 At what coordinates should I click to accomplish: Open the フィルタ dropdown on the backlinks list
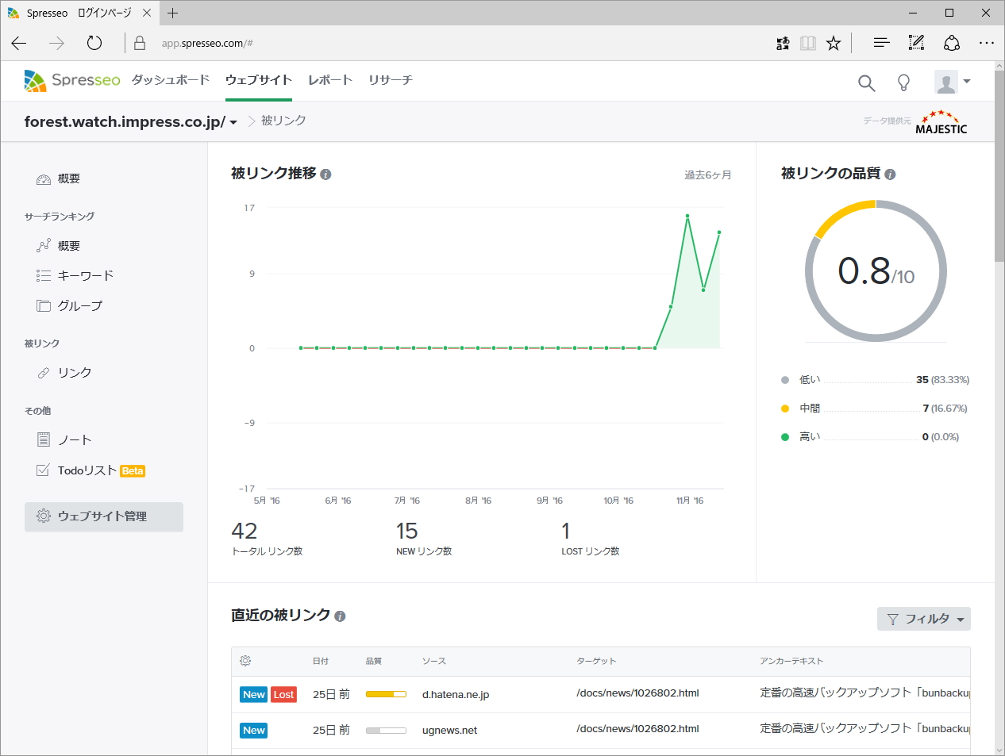click(x=923, y=619)
